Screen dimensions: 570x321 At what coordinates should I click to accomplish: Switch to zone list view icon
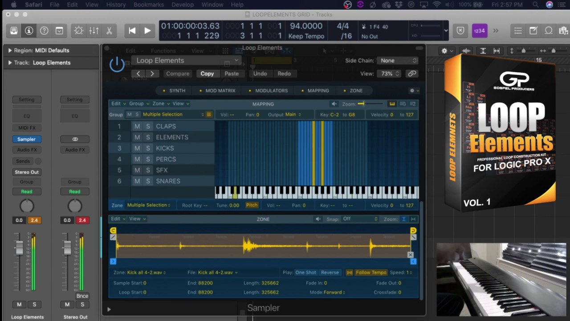point(413,104)
